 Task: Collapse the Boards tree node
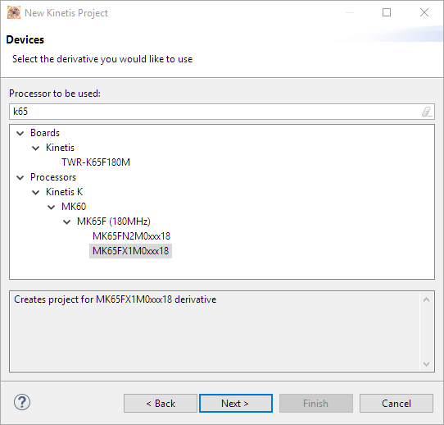click(20, 133)
